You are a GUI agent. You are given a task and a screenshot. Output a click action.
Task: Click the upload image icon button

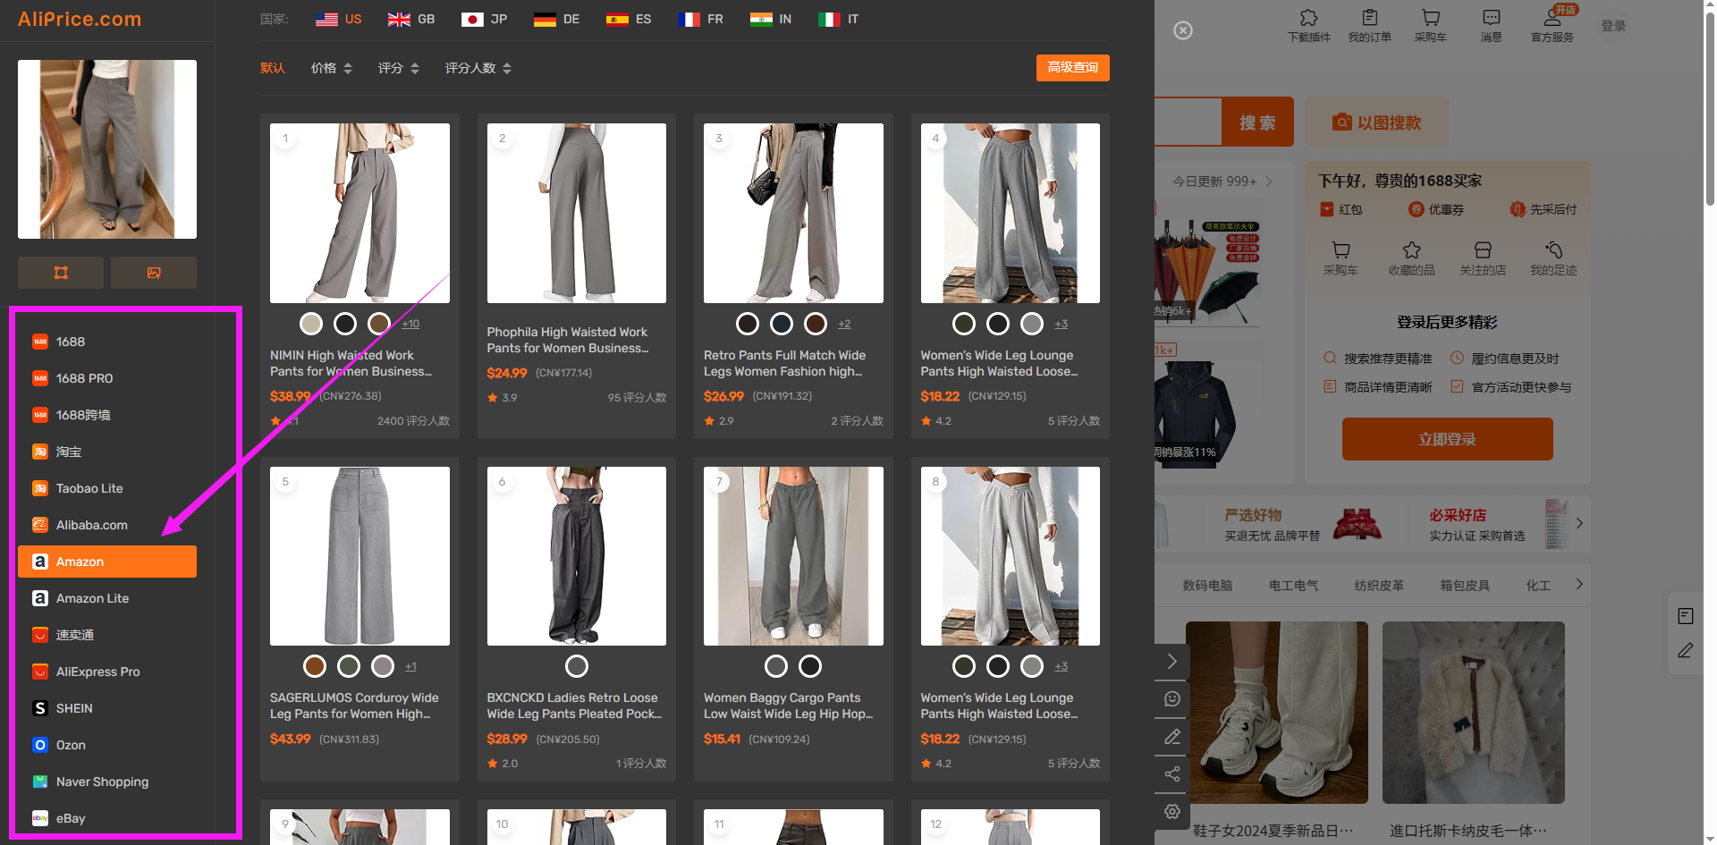tap(154, 273)
